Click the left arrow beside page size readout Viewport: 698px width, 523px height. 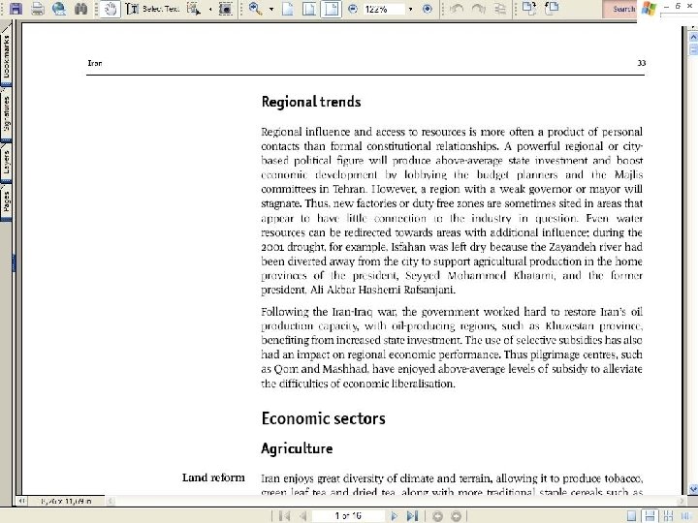pyautogui.click(x=21, y=502)
